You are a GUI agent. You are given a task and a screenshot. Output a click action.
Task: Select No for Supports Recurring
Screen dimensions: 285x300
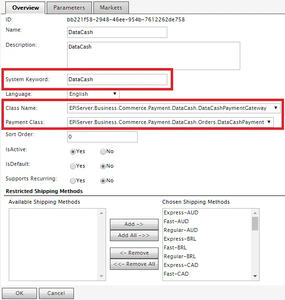point(103,181)
